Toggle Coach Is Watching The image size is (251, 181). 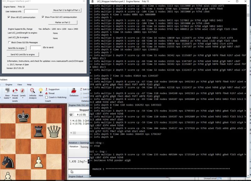tap(46, 97)
